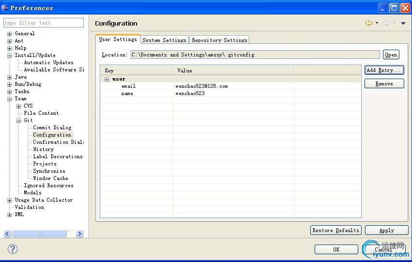Select Confirmation Dialogs under Git

58,142
